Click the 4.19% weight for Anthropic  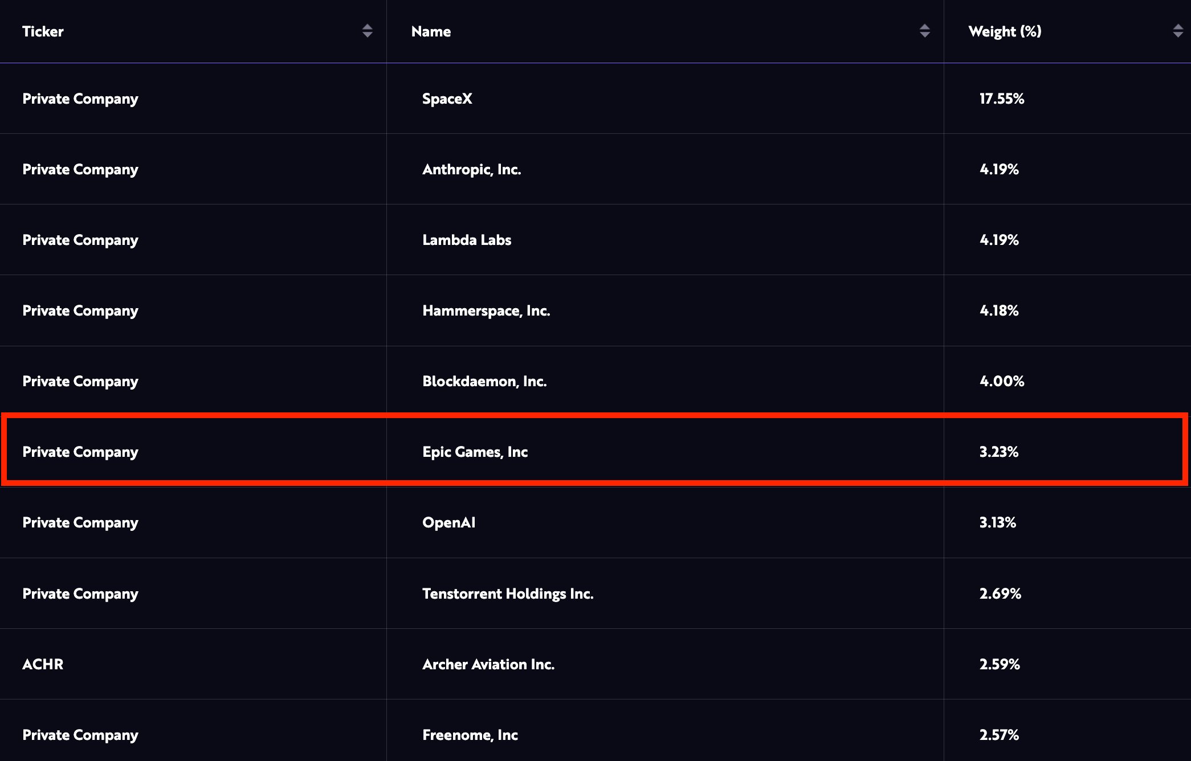(999, 169)
